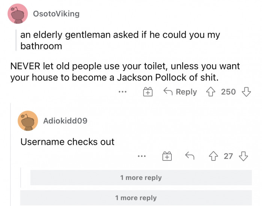This screenshot has width=262, height=206.
Task: Give award on OsotoViking's comment
Action: pyautogui.click(x=148, y=91)
